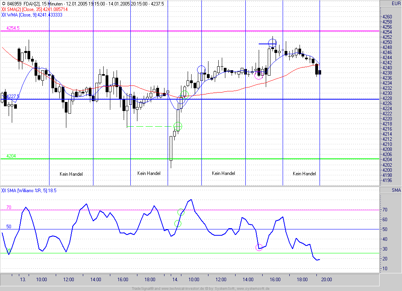402x291 pixels.
Task: Select the magenta 4254.5 horizontal line label
Action: [13, 28]
